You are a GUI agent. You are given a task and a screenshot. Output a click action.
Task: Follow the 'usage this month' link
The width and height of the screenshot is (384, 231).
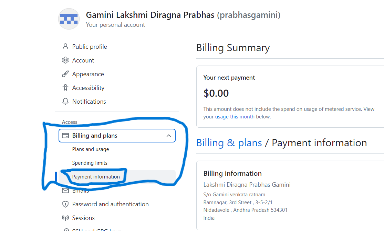click(235, 117)
